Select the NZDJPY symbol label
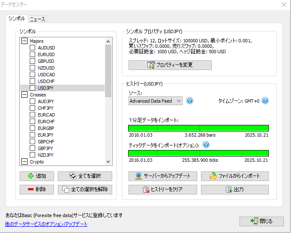Viewport: 291px width, 233px height. [46, 155]
